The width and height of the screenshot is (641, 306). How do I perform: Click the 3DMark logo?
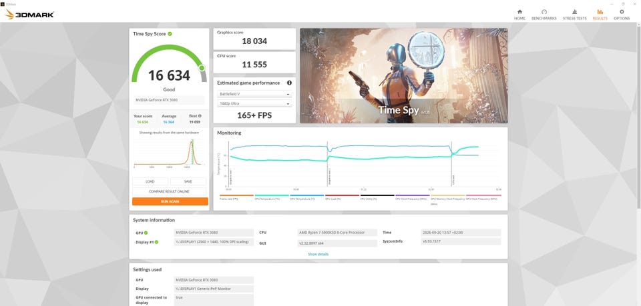[x=29, y=15]
